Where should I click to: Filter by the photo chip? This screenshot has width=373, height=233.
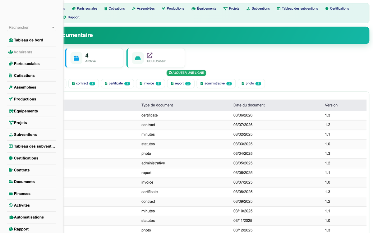251,84
